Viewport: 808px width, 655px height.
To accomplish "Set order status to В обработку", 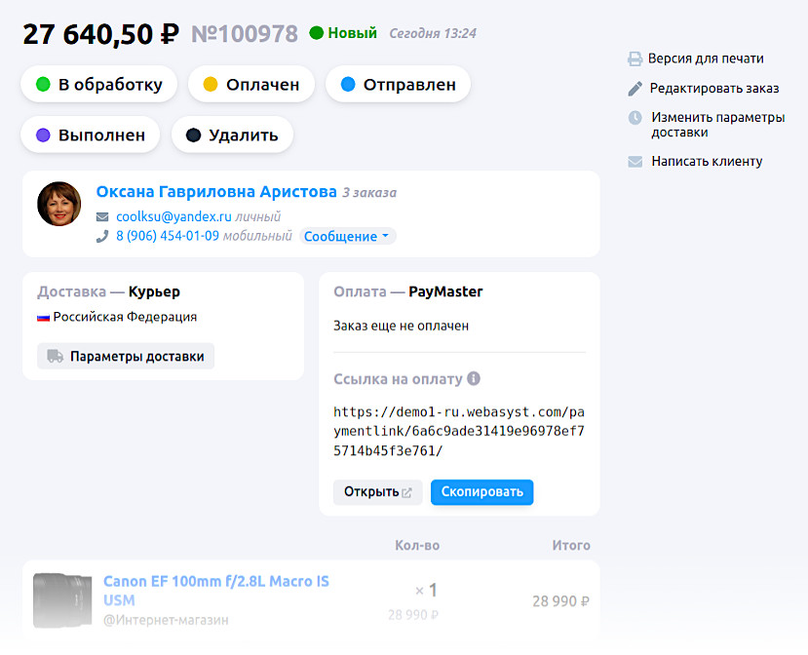I will pos(98,84).
